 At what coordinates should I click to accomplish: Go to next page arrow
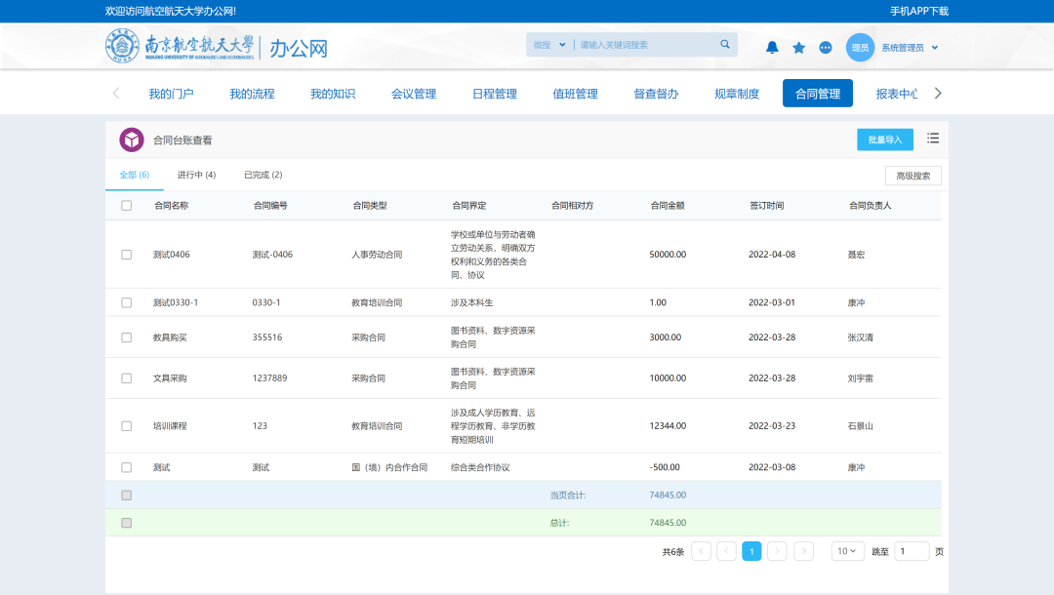(x=777, y=551)
